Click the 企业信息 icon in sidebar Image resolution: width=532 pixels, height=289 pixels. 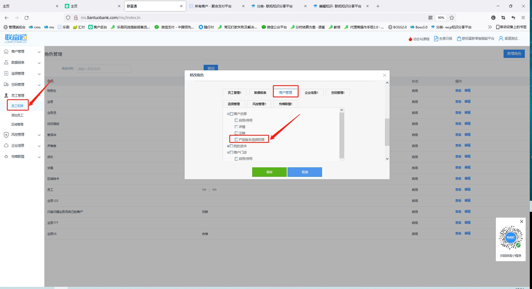point(6,145)
